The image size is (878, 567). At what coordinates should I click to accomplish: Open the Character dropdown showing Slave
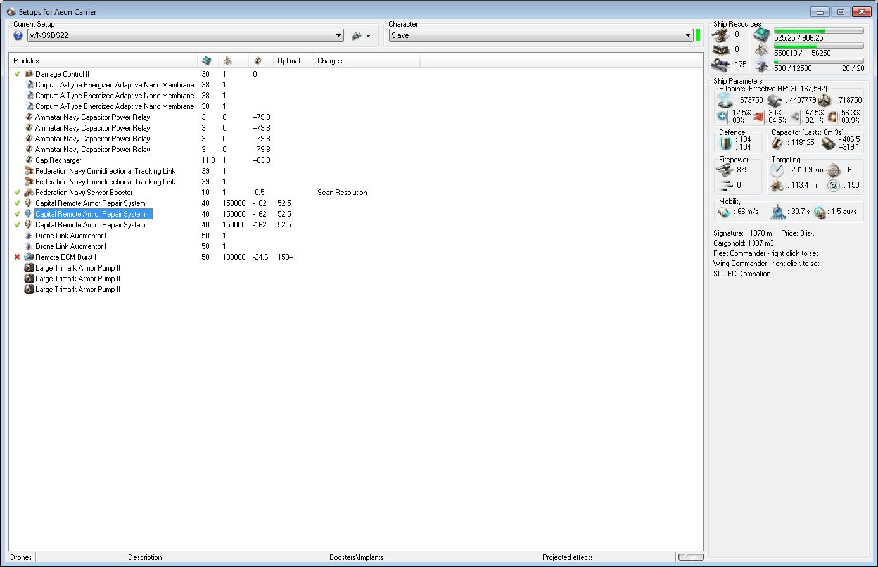point(541,35)
